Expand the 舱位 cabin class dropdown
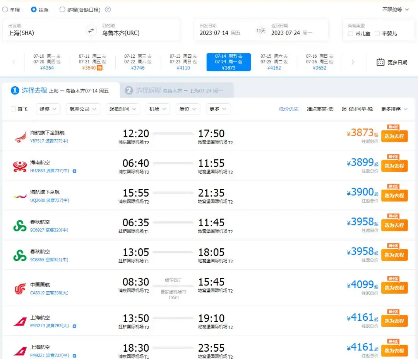This screenshot has width=418, height=359. click(x=188, y=109)
